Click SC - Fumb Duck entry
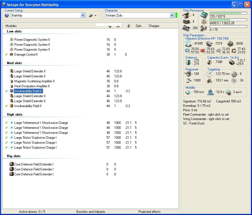 tap(194, 123)
